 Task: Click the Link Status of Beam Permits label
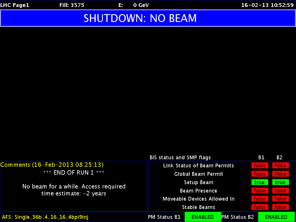click(x=199, y=166)
